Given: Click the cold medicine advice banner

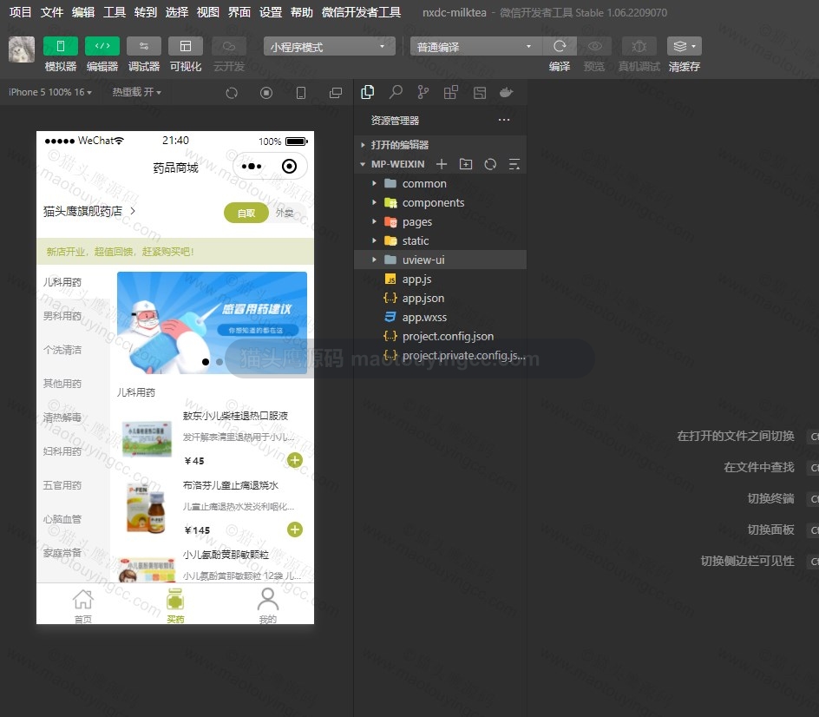Looking at the screenshot, I should 212,323.
